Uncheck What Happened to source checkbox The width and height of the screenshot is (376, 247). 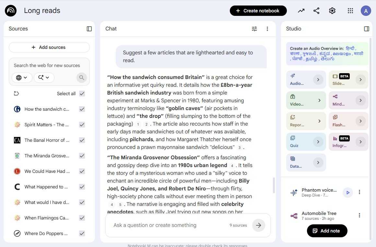coord(82,187)
